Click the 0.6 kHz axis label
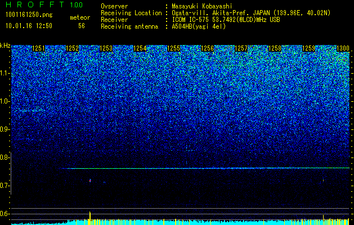 4,214
